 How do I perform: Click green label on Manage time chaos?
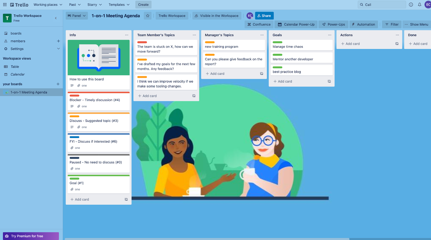pos(277,42)
